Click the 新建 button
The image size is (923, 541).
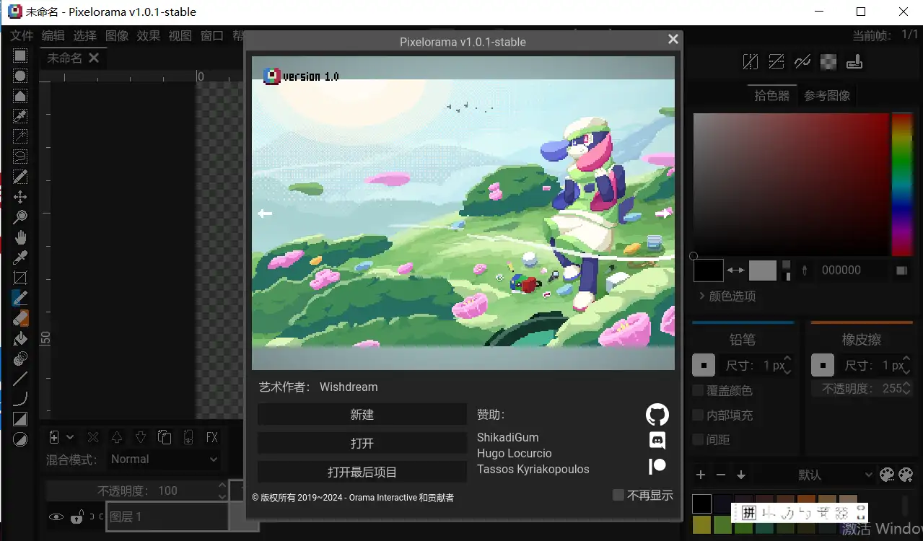pyautogui.click(x=362, y=415)
